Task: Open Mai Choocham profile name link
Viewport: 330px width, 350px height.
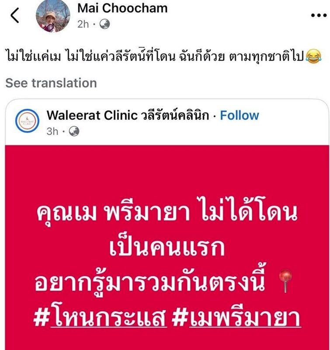Action: 122,8
